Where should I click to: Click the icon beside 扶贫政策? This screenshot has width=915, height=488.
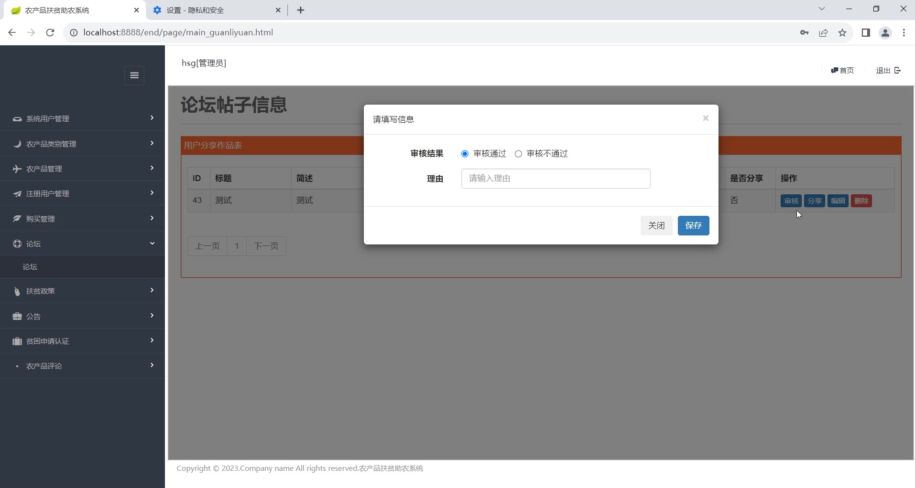[x=17, y=291]
